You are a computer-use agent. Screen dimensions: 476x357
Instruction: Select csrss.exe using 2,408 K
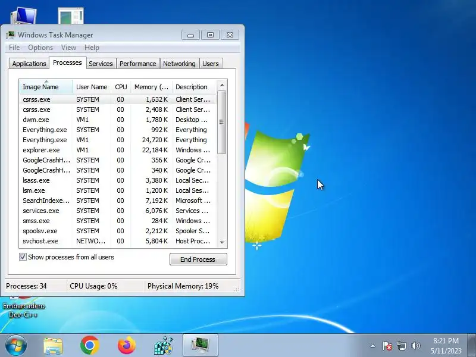click(118, 109)
